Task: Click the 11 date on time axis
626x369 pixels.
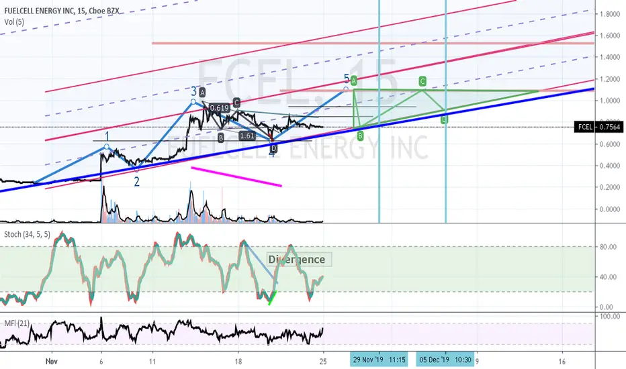Action: click(152, 362)
